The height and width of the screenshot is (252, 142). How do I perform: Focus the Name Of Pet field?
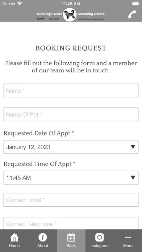click(71, 114)
